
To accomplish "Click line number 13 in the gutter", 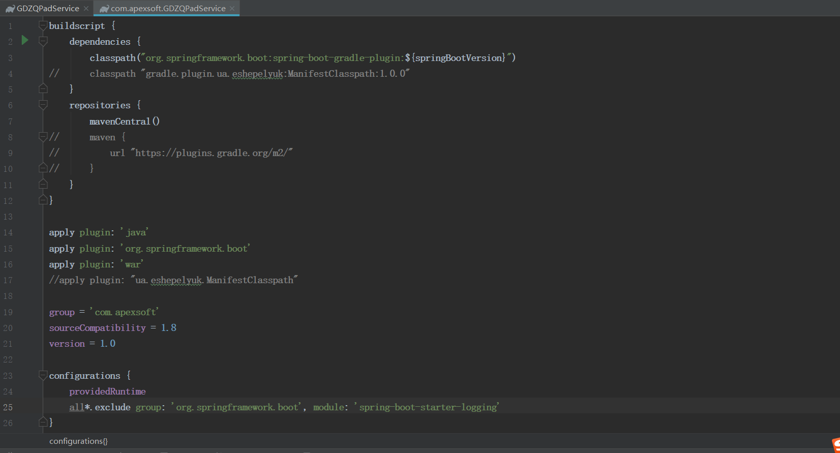I will point(8,217).
